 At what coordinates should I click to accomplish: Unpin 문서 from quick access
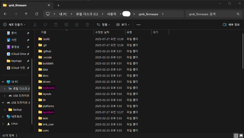(28, 33)
